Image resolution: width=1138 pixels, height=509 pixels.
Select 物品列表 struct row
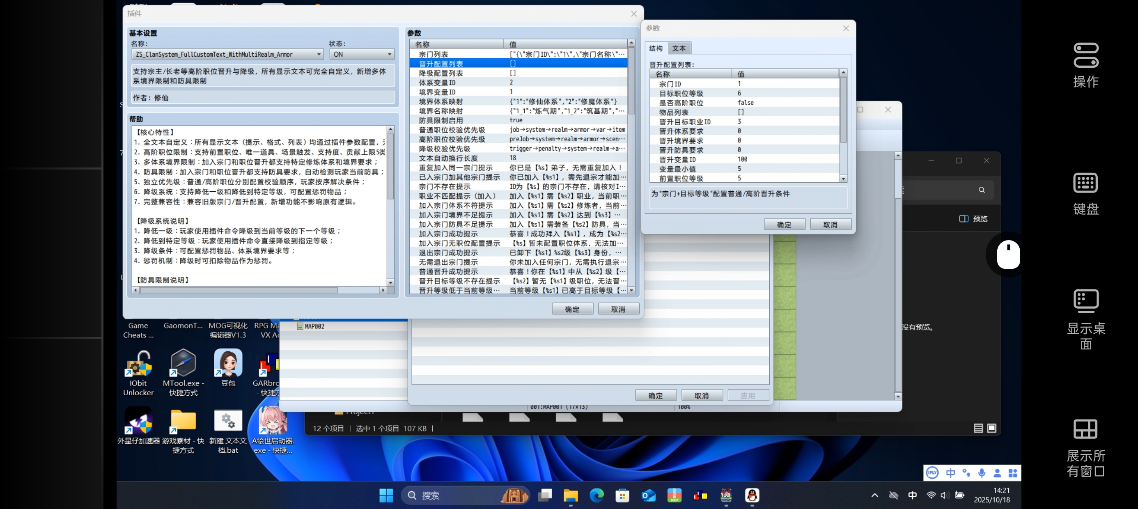pos(744,112)
